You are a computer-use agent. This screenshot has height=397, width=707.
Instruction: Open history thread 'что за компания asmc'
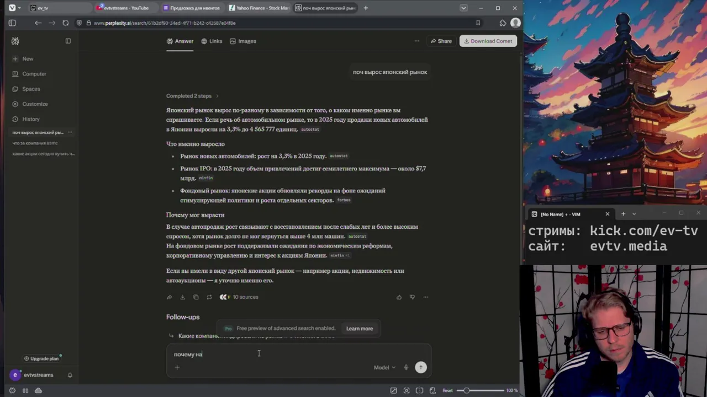click(35, 143)
